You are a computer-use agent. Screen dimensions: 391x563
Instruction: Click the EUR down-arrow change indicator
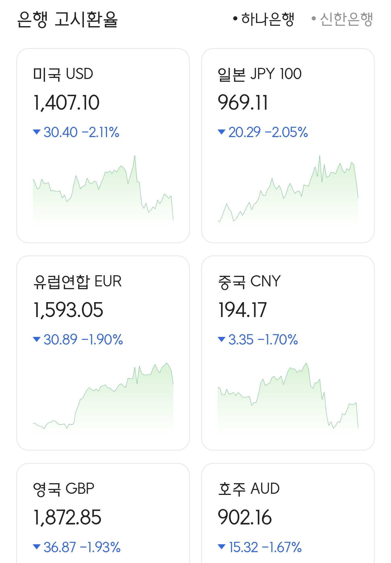(x=36, y=339)
